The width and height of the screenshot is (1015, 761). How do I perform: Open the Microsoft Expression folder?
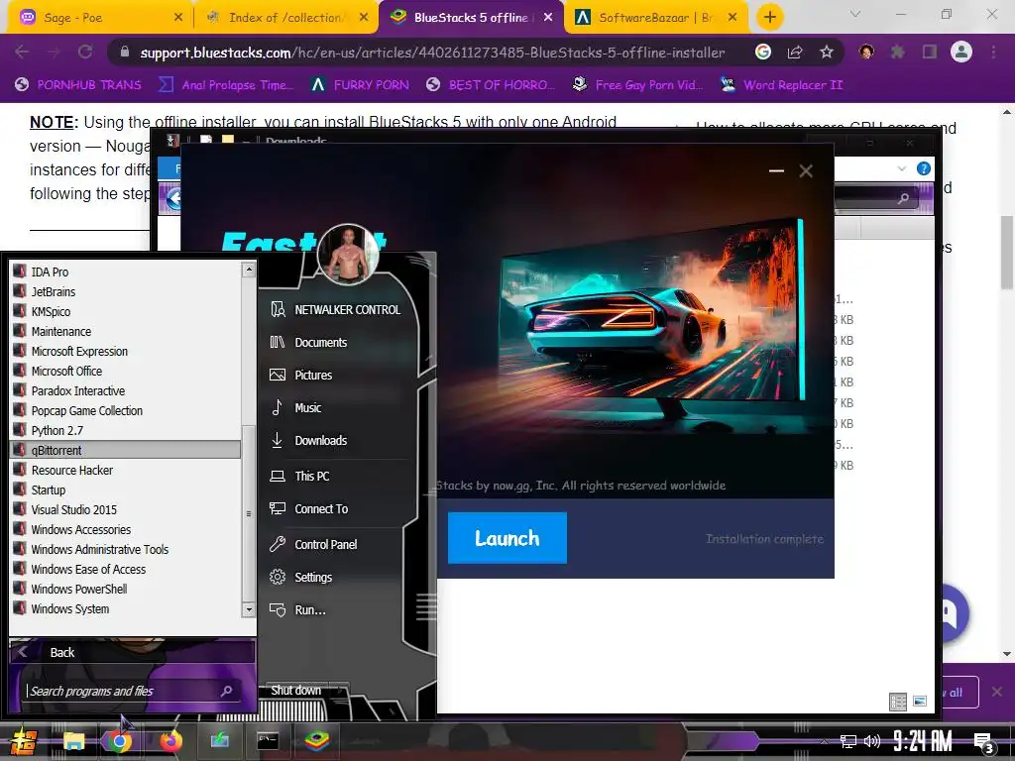(x=125, y=352)
